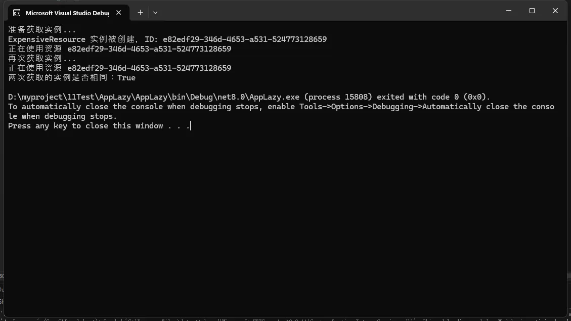Click the '准备获取实例...' output line

[x=42, y=30]
